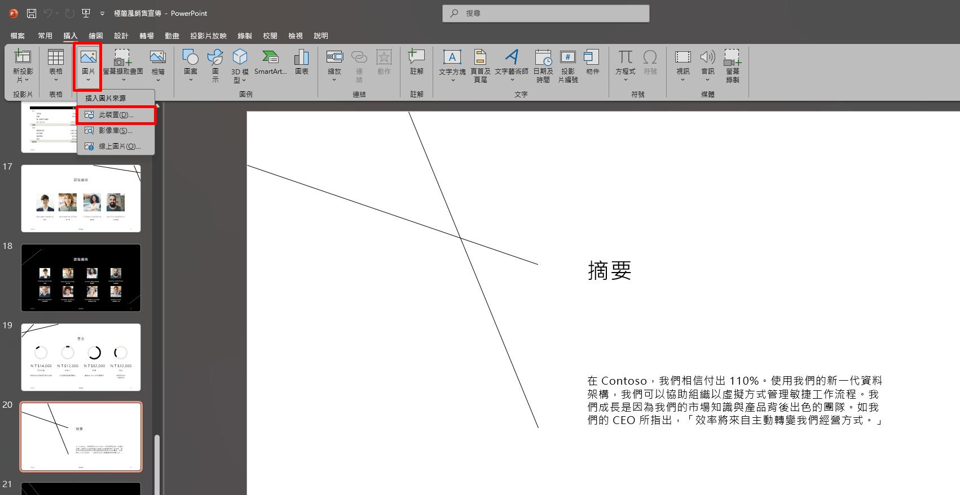Select slide 20 摘要 thumbnail
The image size is (960, 495).
[81, 436]
